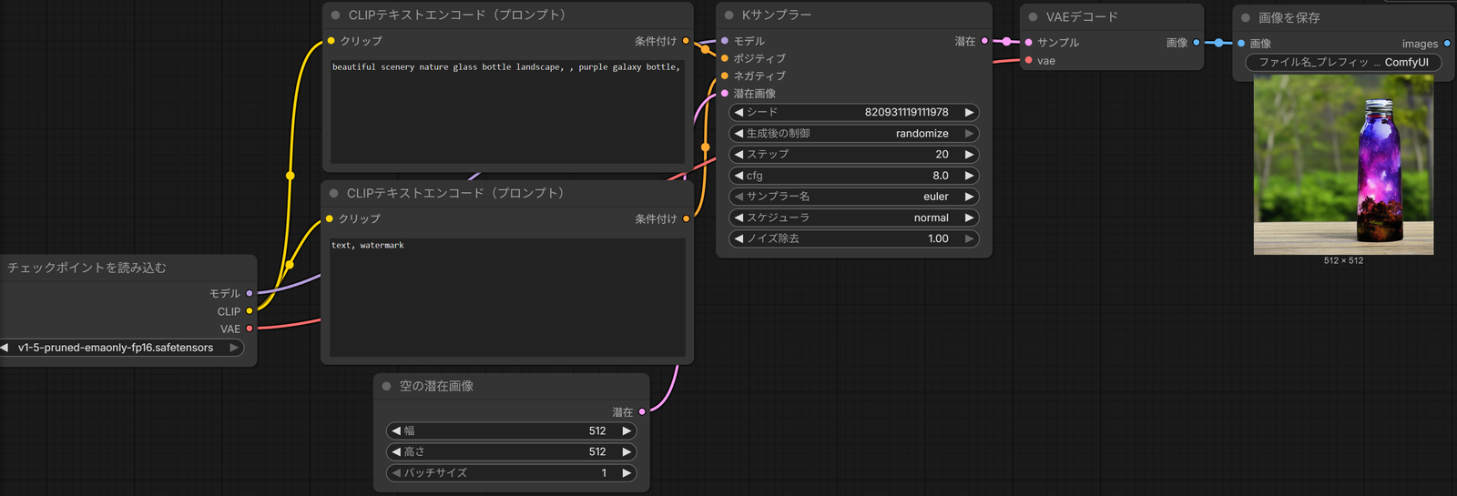Click the 潜在 output socket on Kサンプラー

(x=984, y=41)
